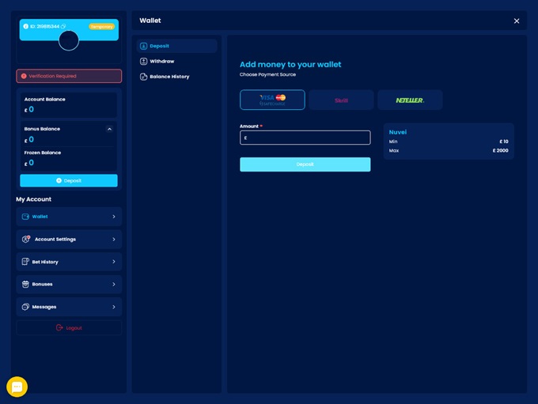Click the Bet History icon
This screenshot has width=538, height=404.
(26, 262)
